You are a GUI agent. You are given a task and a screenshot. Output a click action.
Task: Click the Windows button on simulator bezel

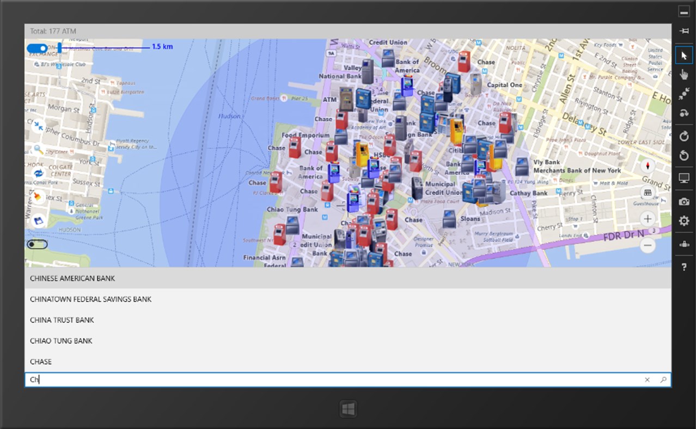[348, 409]
